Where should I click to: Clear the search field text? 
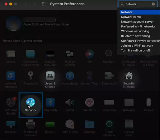point(153,4)
